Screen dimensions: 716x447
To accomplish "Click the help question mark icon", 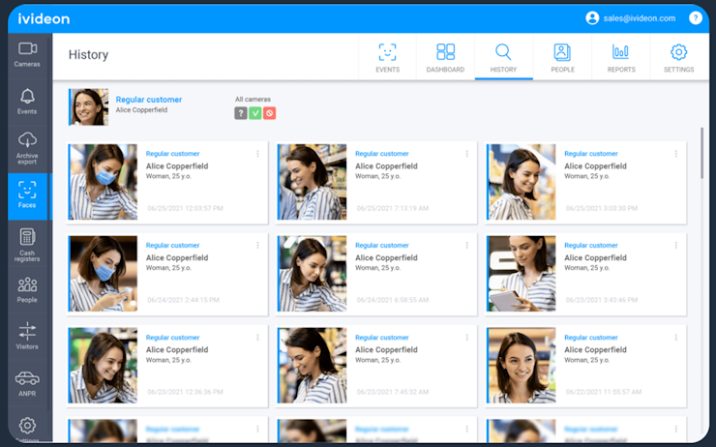I will click(x=695, y=18).
